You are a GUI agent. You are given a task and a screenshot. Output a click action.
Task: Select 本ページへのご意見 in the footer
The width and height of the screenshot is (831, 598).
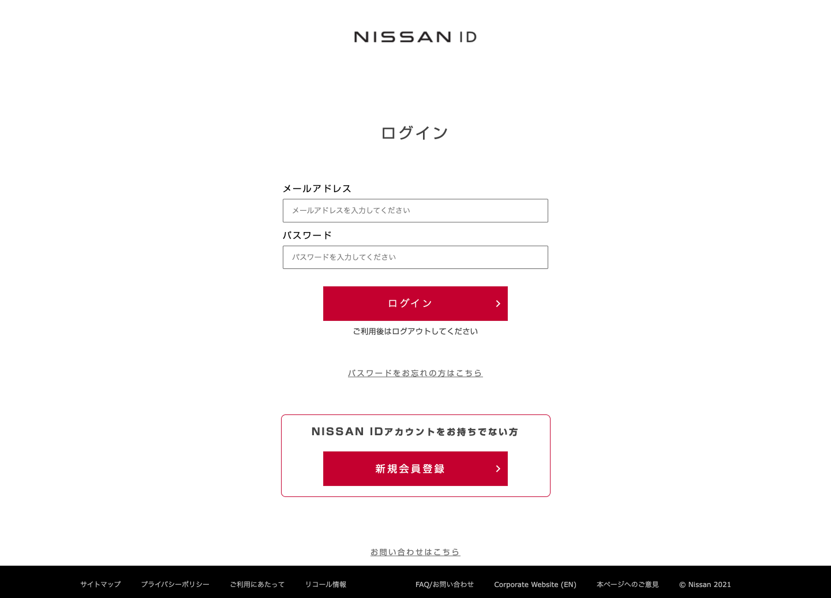pyautogui.click(x=627, y=585)
